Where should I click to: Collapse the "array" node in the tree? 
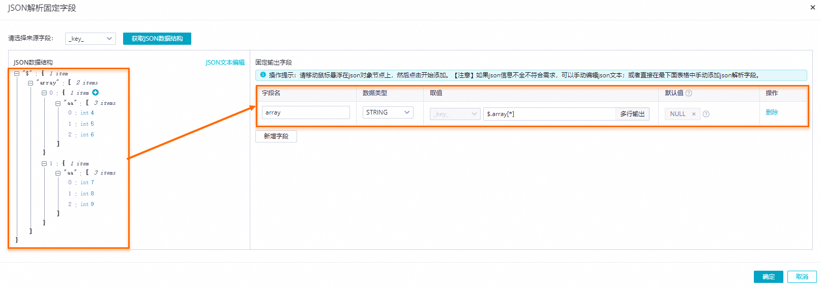point(31,83)
